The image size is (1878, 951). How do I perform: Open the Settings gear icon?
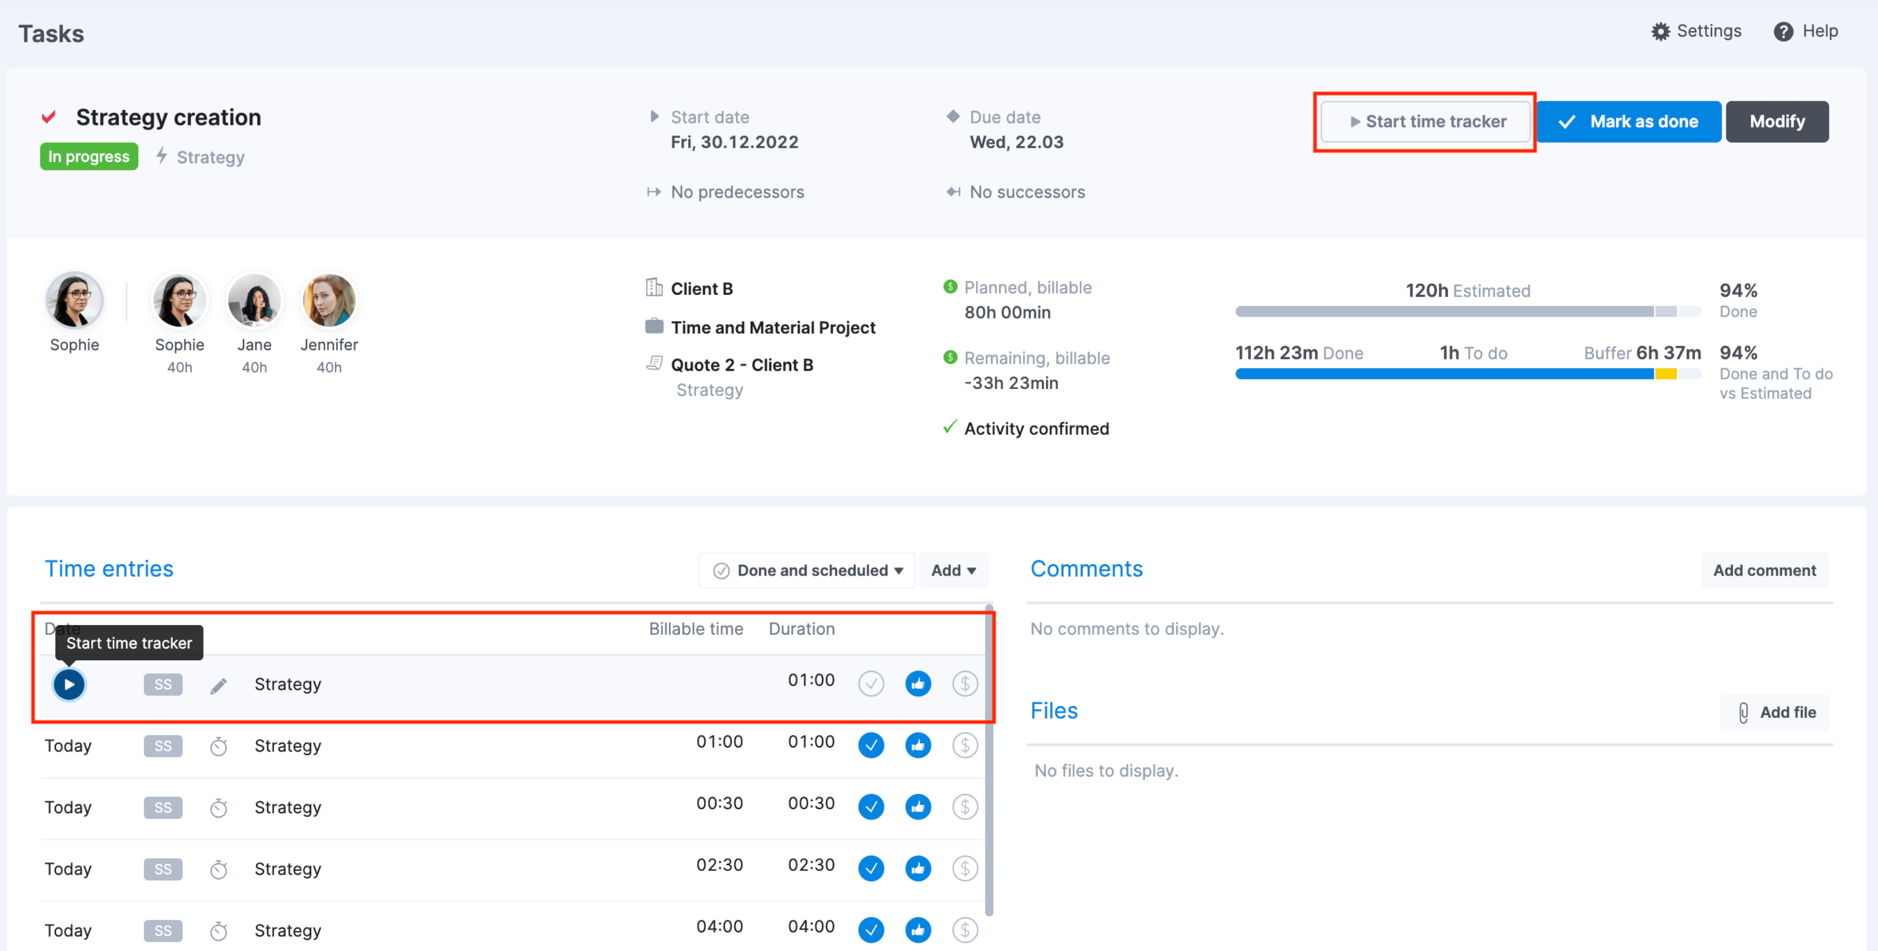(x=1660, y=31)
